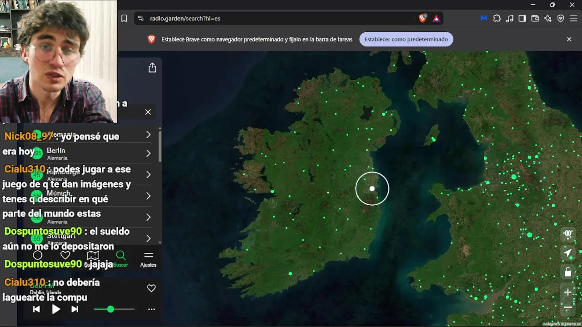The image size is (582, 327).
Task: Select the Berlín result in the list
Action: tap(91, 154)
